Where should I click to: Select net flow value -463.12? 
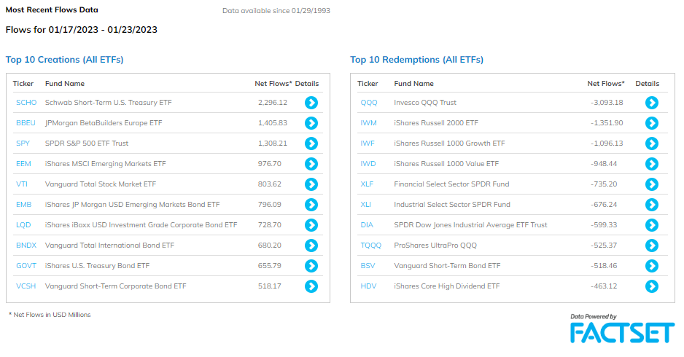pyautogui.click(x=604, y=286)
